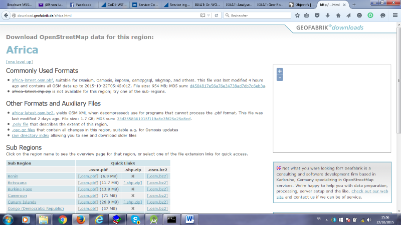The width and height of the screenshot is (401, 225).
Task: Click the Firefox bookmark star icon
Action: [297, 15]
